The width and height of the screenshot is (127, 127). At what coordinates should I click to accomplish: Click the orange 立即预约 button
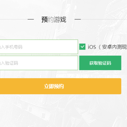(x=61, y=86)
